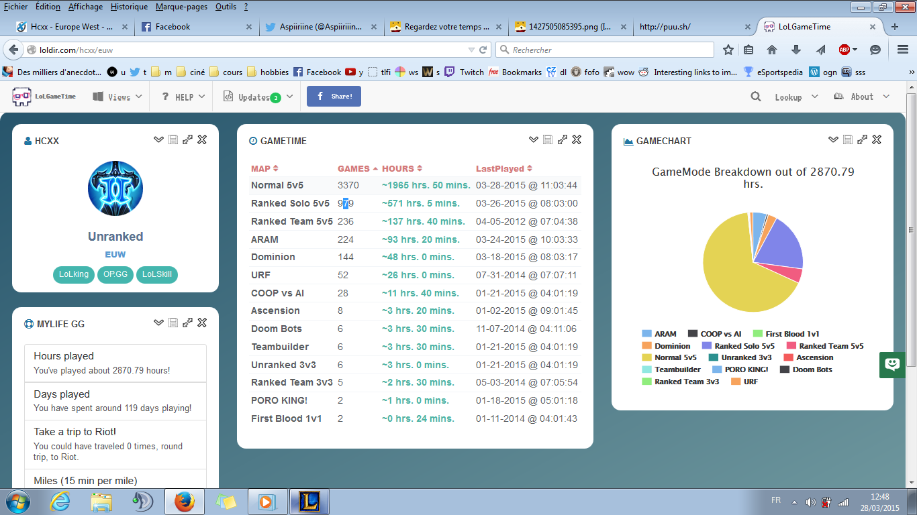This screenshot has height=515, width=917.
Task: Open the Views dropdown menu
Action: (117, 97)
